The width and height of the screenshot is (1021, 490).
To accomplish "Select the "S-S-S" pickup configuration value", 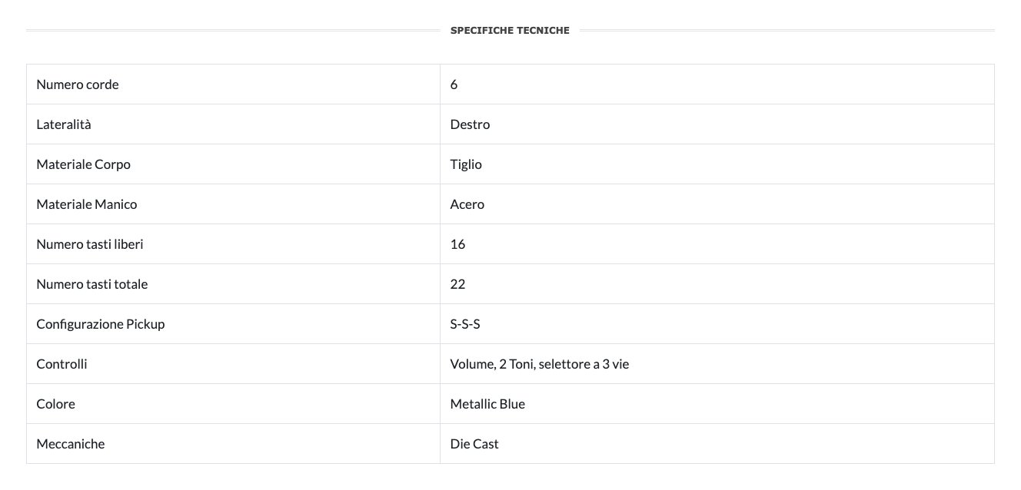I will click(465, 324).
